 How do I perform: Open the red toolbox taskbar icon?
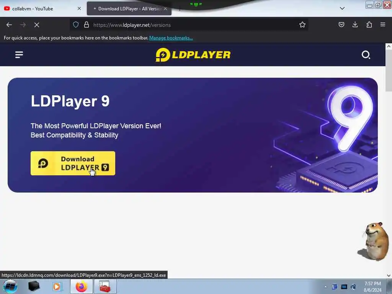(x=105, y=286)
